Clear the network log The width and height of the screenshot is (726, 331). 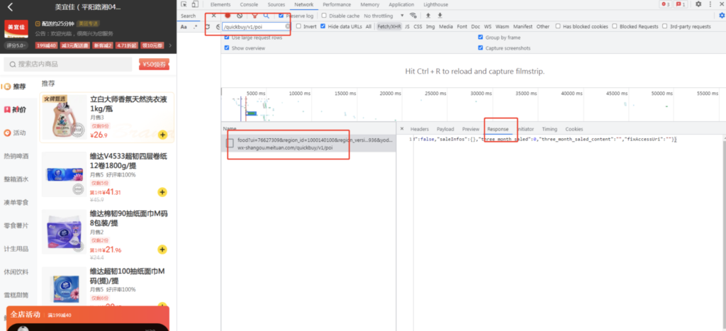coord(240,16)
